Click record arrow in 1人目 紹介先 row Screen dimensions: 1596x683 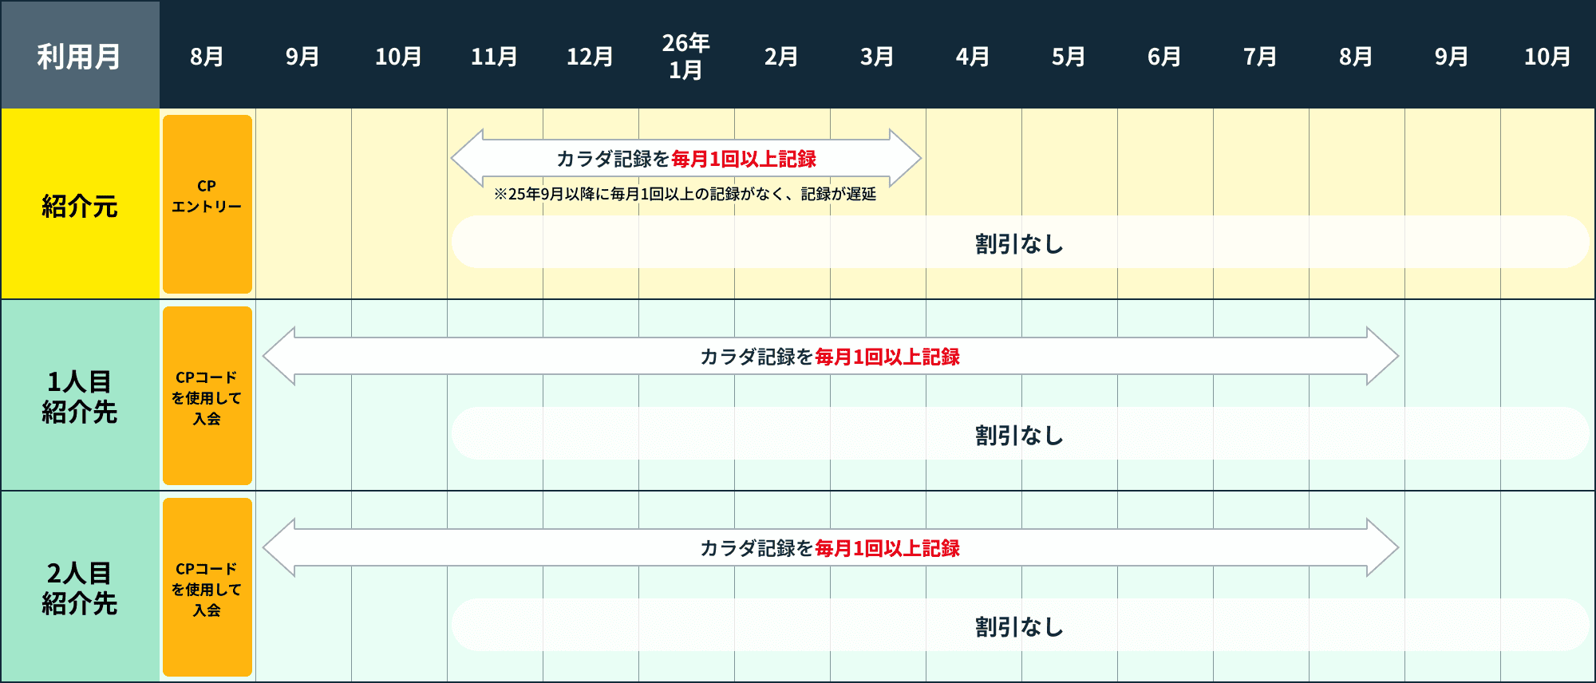[x=830, y=356]
